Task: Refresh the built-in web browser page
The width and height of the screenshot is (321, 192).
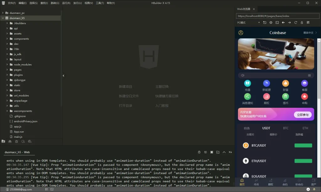Action: [x=295, y=23]
